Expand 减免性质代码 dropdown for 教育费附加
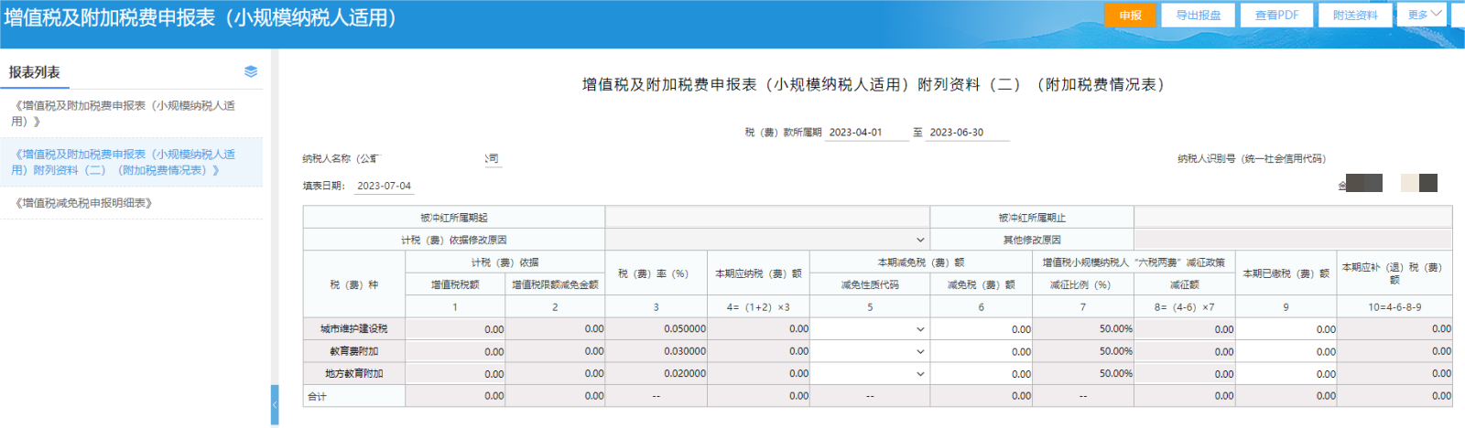This screenshot has height=428, width=1465. coord(869,351)
